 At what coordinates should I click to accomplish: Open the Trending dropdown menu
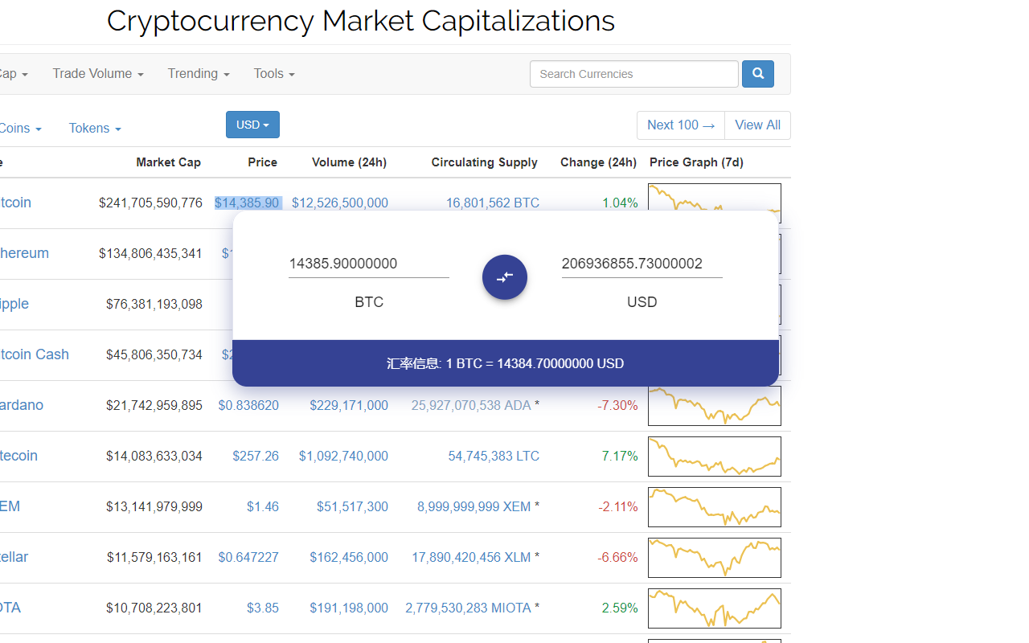click(199, 74)
